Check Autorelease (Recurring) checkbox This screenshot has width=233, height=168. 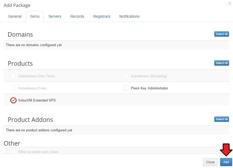tap(126, 76)
